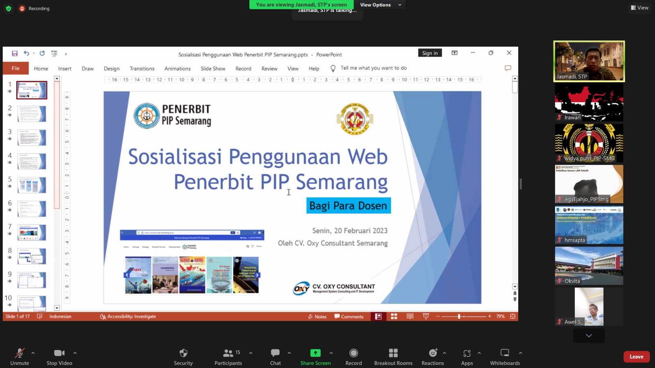
Task: Toggle Comments in status bar
Action: (x=349, y=316)
